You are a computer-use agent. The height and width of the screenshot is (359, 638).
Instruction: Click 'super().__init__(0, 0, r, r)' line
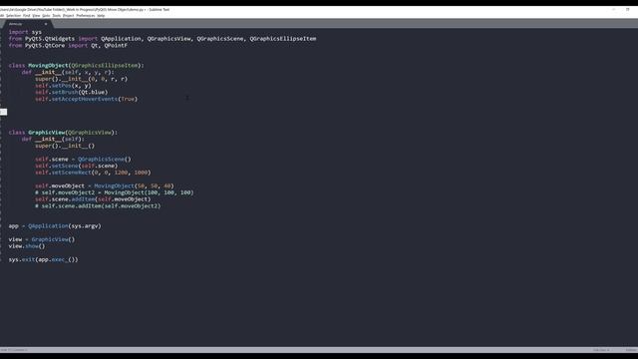coord(81,79)
